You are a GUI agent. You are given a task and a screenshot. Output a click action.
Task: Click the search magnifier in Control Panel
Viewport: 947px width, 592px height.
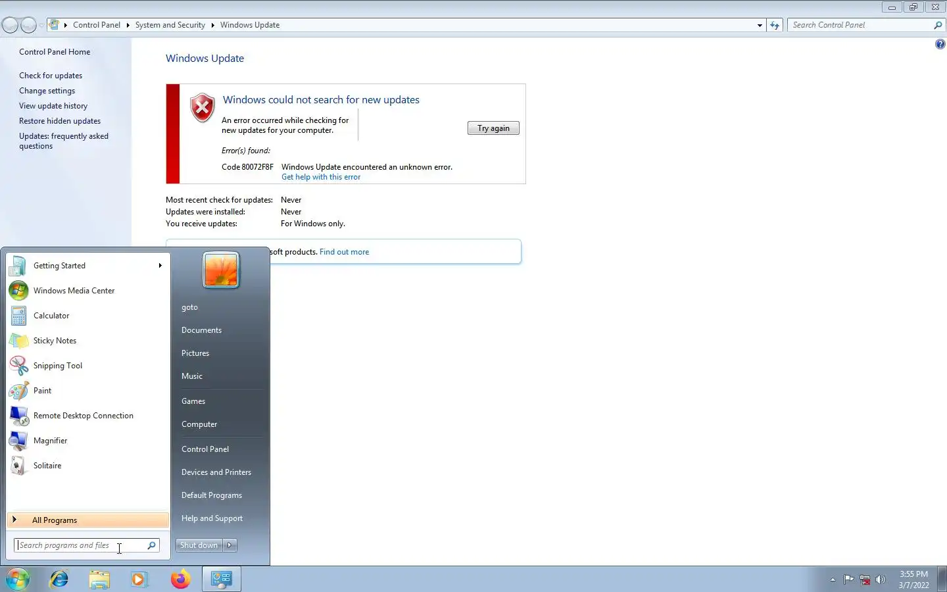pyautogui.click(x=938, y=25)
